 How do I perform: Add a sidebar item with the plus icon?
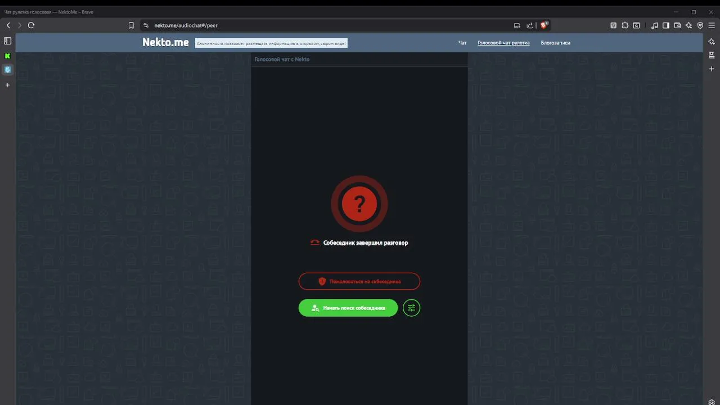click(712, 69)
